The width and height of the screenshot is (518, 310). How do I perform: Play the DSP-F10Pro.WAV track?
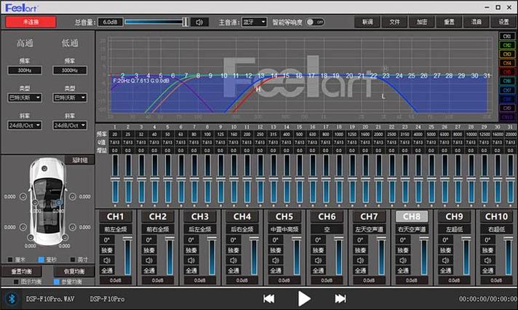point(304,299)
